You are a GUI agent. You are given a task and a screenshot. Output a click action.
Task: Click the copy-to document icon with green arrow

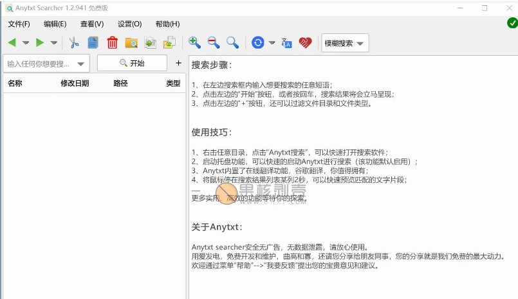pyautogui.click(x=151, y=43)
